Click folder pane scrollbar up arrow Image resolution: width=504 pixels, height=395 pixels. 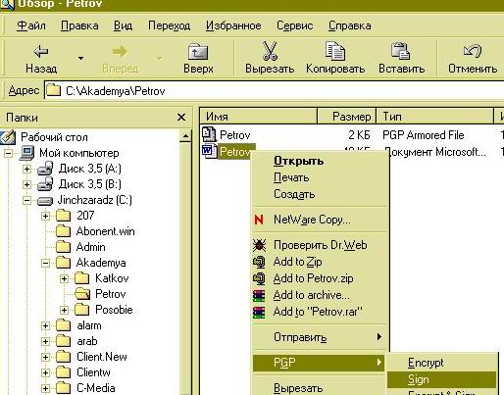185,135
